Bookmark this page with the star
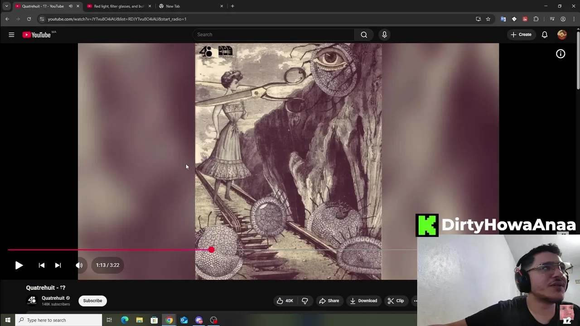 [488, 19]
